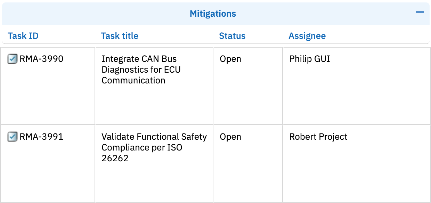Click the Philip GUI assignee table cell
This screenshot has height=203, width=431.
pyautogui.click(x=357, y=86)
